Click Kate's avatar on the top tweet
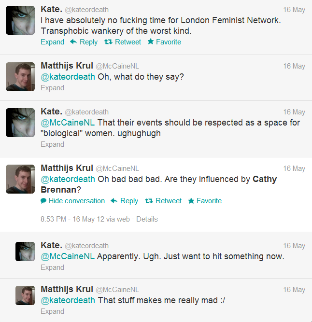 click(20, 20)
